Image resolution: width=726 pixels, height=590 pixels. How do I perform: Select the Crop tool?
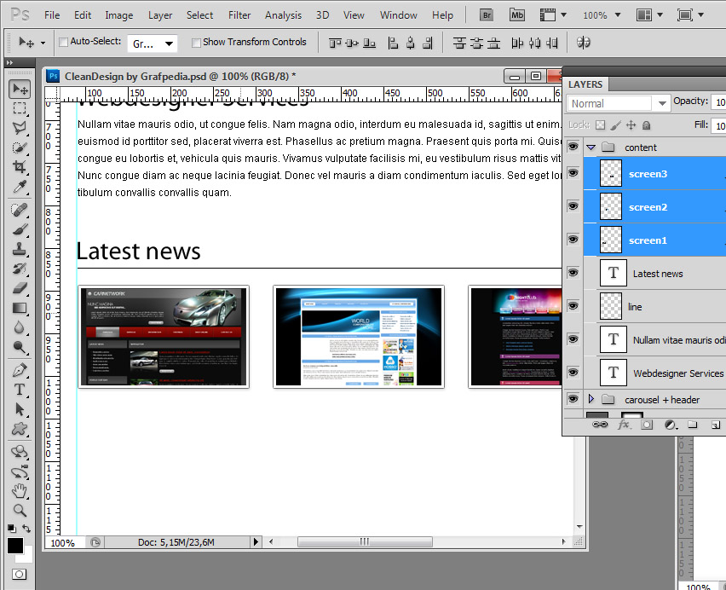tap(20, 167)
